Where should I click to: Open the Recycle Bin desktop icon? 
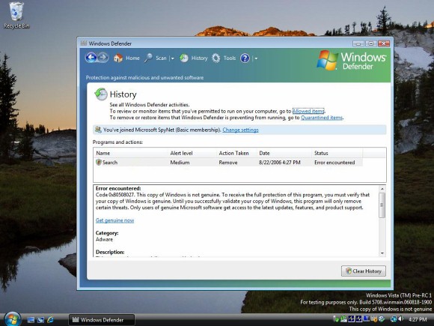pos(16,15)
